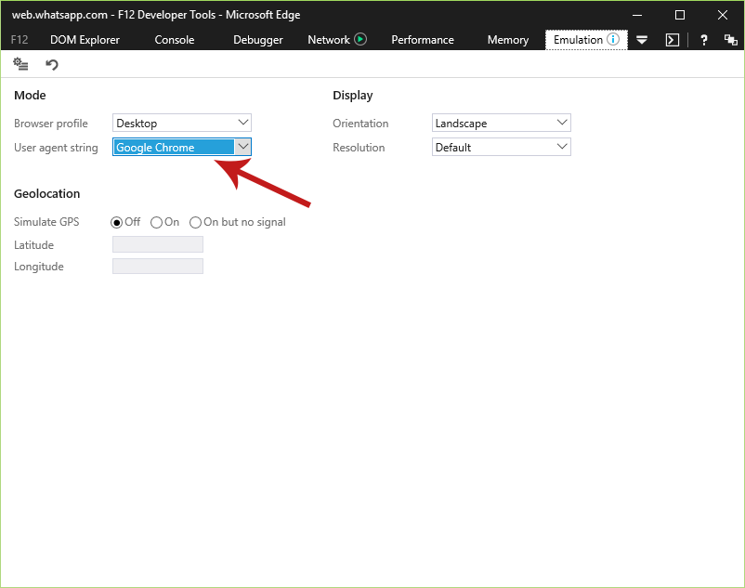Viewport: 745px width, 588px height.
Task: Open the help question mark icon
Action: coord(704,40)
